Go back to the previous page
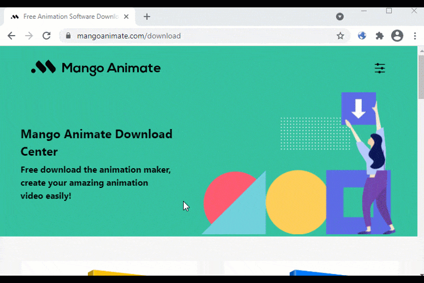This screenshot has width=424, height=283. click(x=11, y=36)
